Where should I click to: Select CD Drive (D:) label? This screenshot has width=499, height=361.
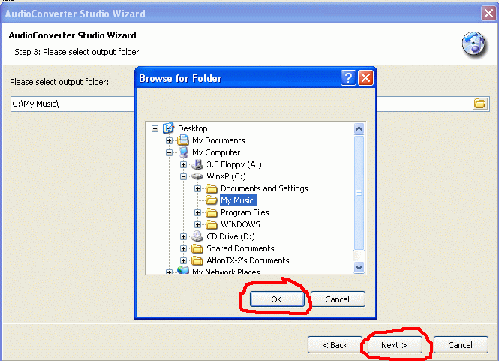(230, 236)
